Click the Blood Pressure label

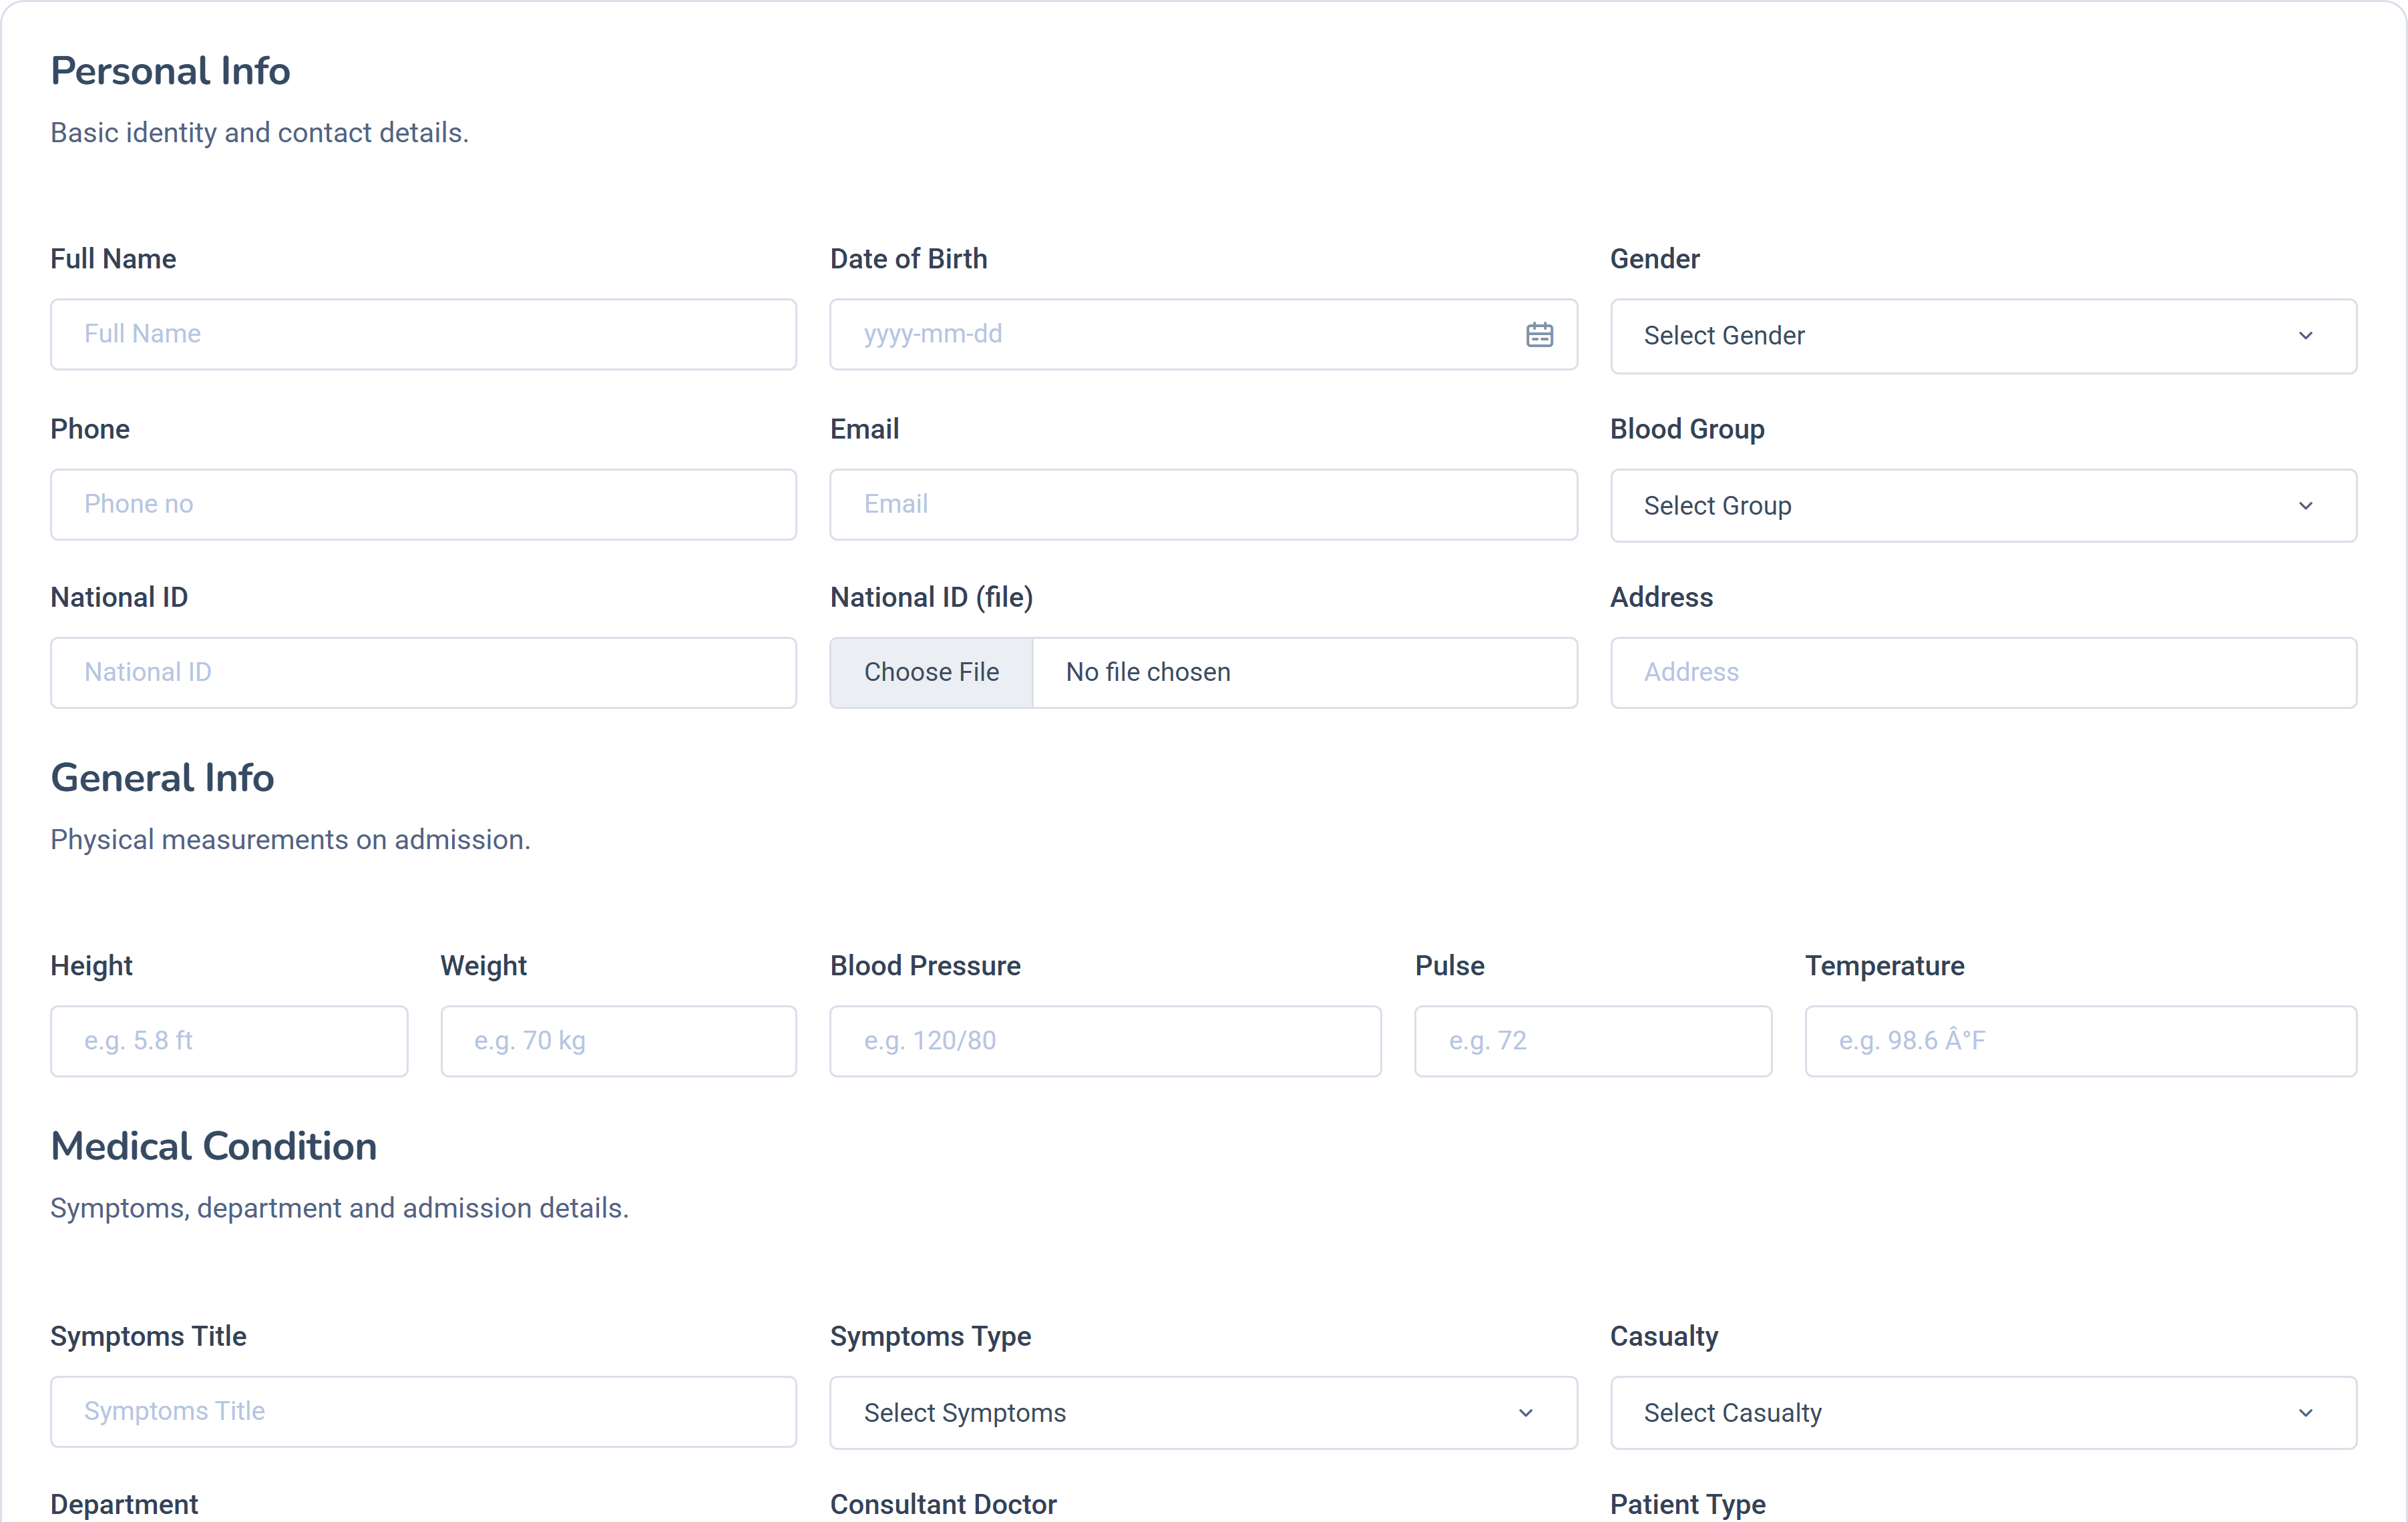925,965
